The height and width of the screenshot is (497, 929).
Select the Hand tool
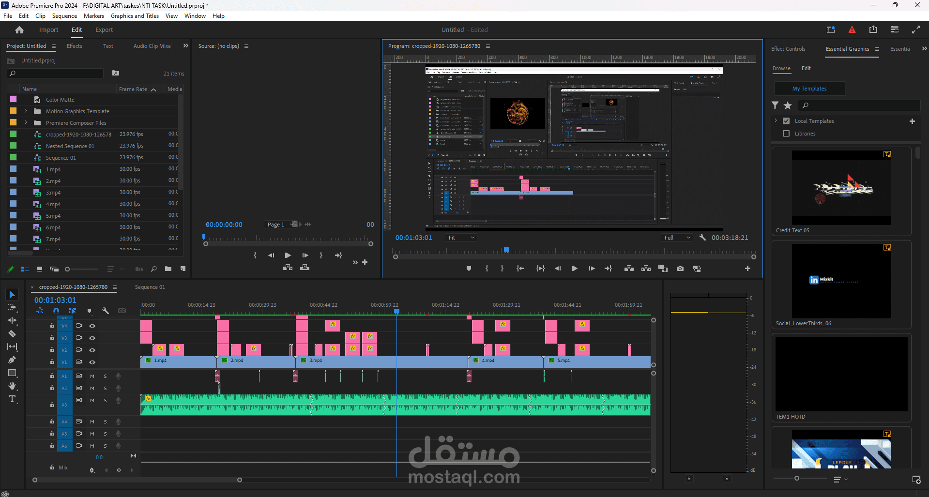tap(12, 386)
